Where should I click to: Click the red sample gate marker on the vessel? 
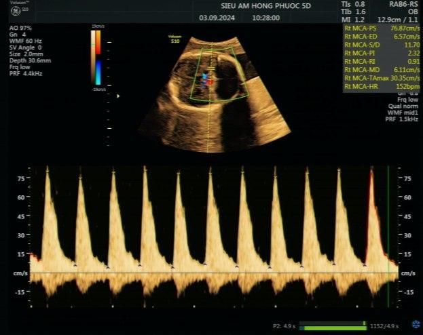(x=210, y=81)
